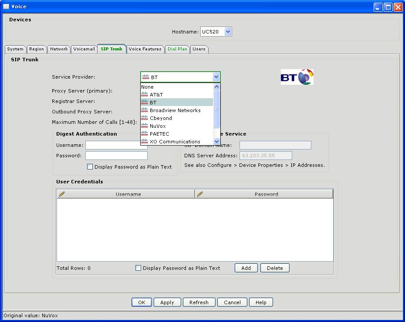405x322 pixels.
Task: Collapse the Service Provider dropdown arrow
Action: [x=216, y=77]
